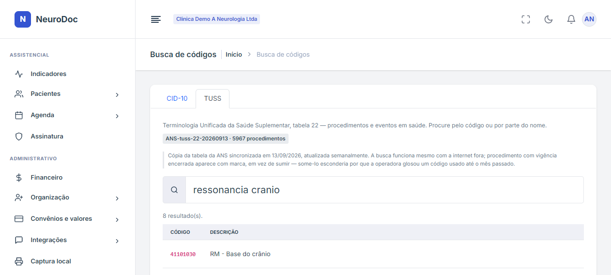Screen dimensions: 611x275
Task: Switch to dark mode moon icon
Action: click(549, 19)
